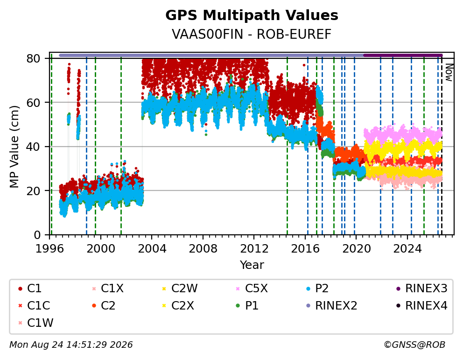Click the GPS Multipath Values title

pos(252,15)
